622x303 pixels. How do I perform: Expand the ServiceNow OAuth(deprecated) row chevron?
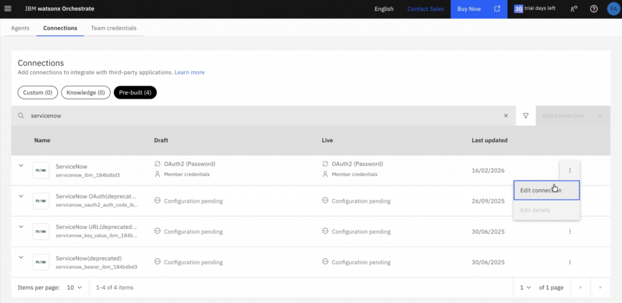(21, 196)
